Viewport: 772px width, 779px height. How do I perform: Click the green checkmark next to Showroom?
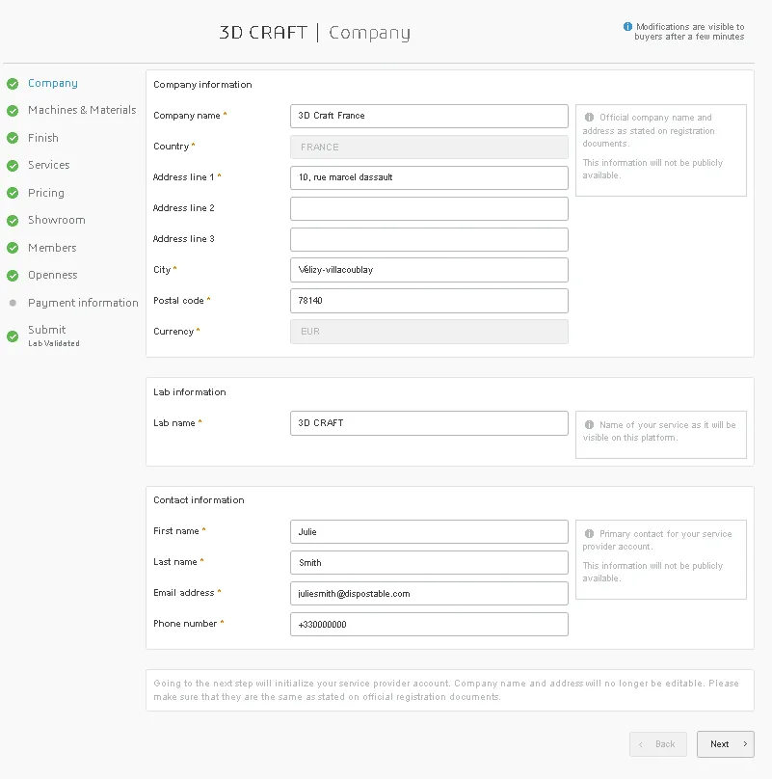coord(13,221)
